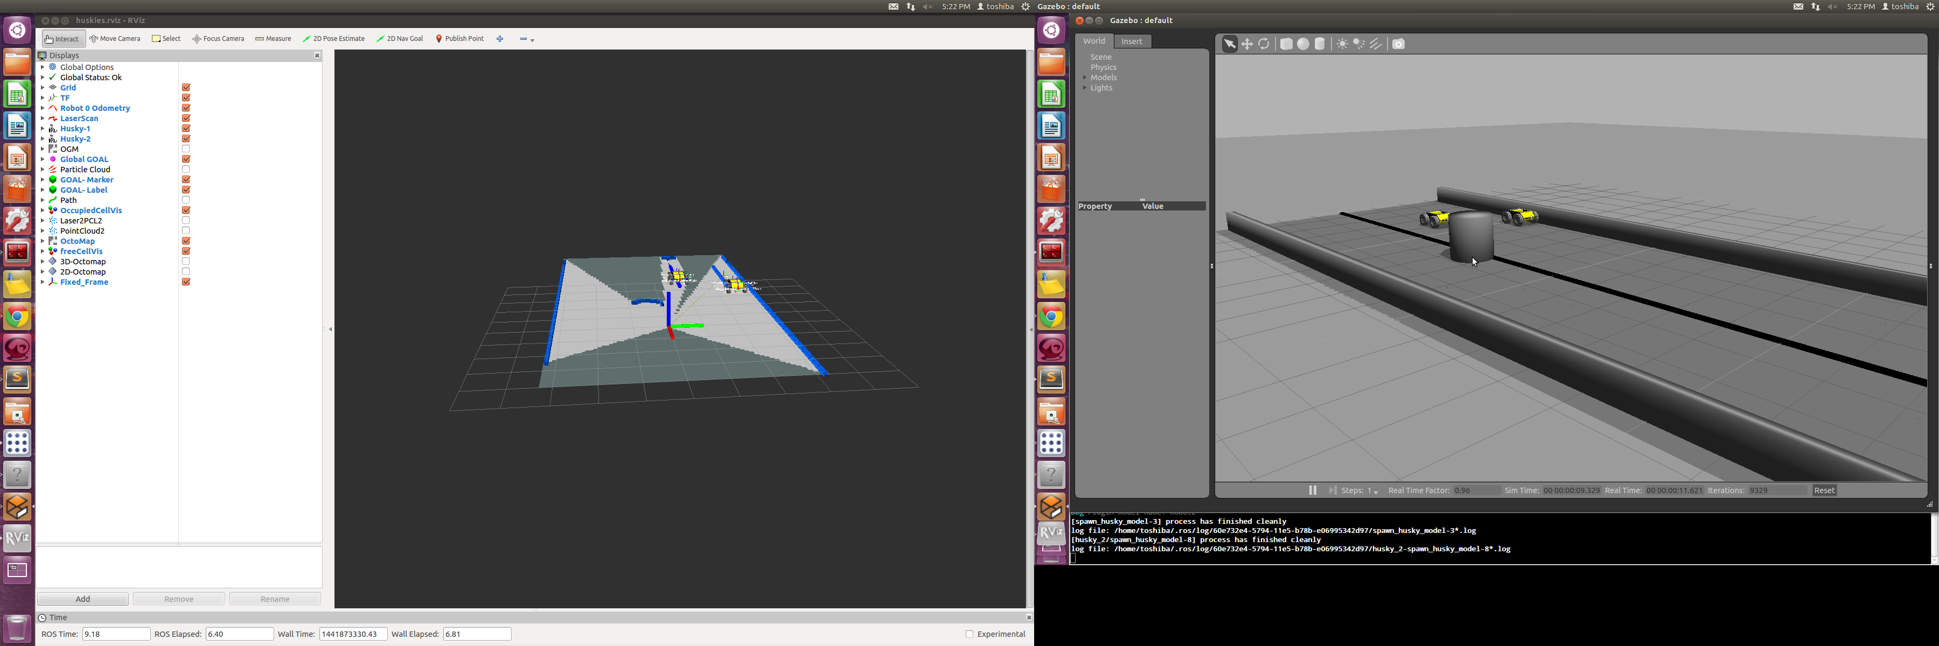The width and height of the screenshot is (1939, 646).
Task: Expand Models in the Gazebo World tree
Action: pyautogui.click(x=1085, y=78)
